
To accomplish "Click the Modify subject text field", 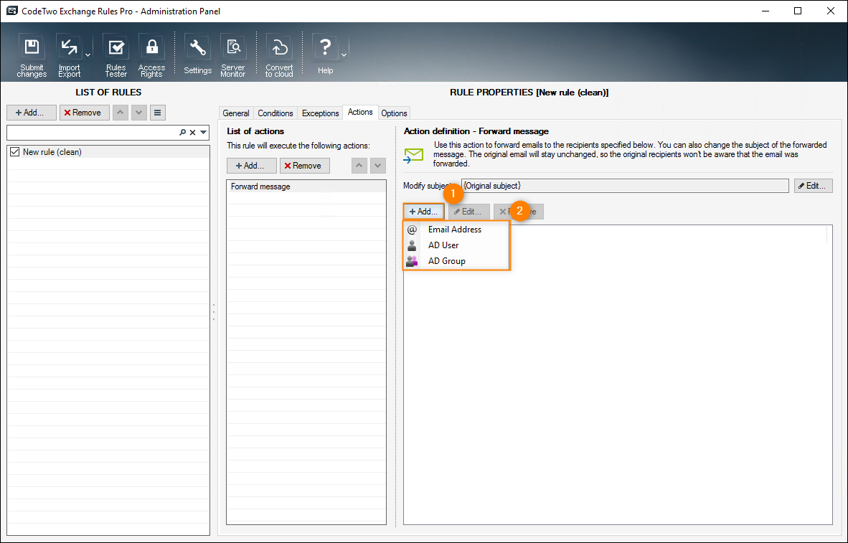I will (x=625, y=186).
